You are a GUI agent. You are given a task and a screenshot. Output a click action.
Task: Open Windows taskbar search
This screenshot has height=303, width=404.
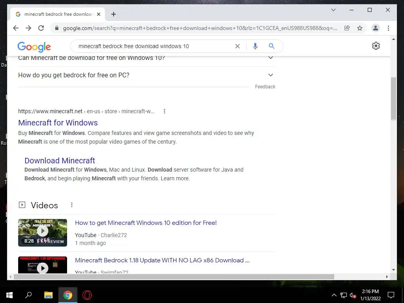click(28, 295)
